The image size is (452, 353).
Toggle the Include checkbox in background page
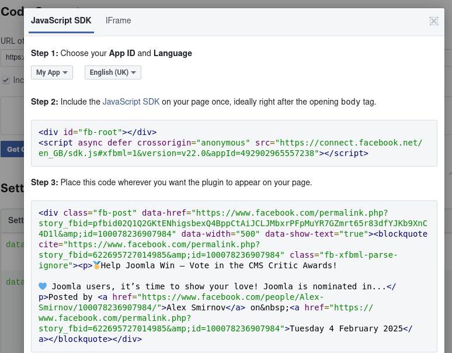6,80
